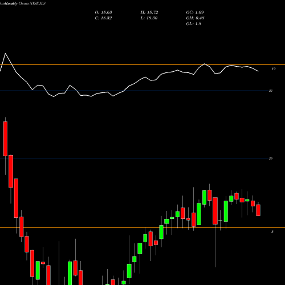Select the 'OH: 0.48' reading

tap(195, 18)
